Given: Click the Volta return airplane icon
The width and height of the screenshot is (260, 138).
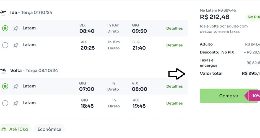Looking at the screenshot, I should point(3,71).
